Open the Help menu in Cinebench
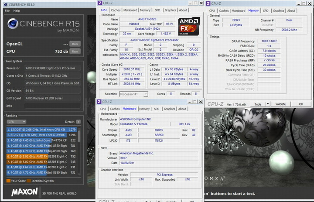Viewport: 314px width, 202px height. (x=17, y=11)
